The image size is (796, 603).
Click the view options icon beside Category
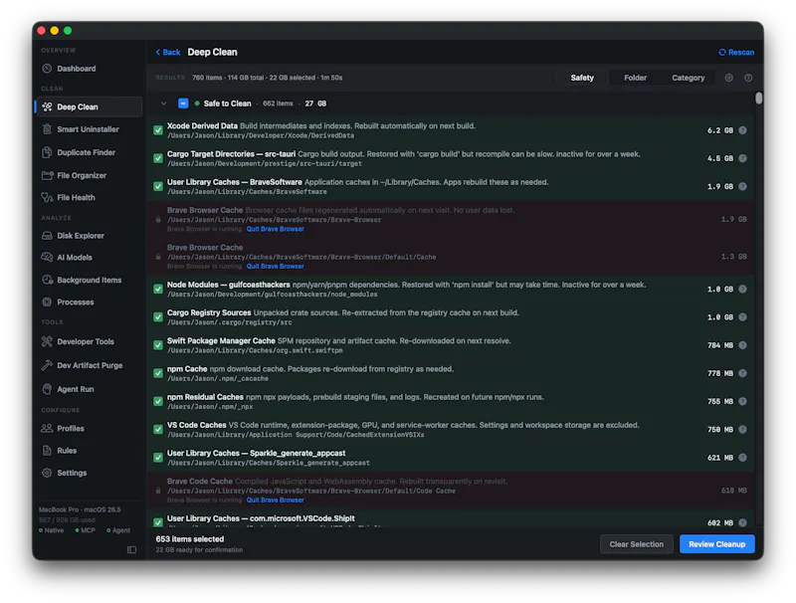point(729,78)
